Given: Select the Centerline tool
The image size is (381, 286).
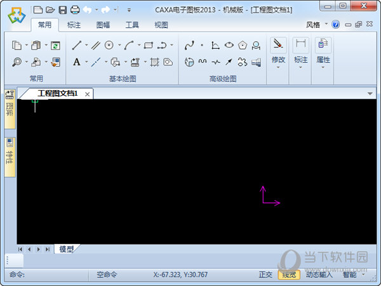Looking at the screenshot, I should coord(96,62).
